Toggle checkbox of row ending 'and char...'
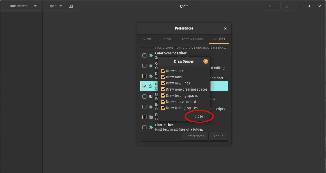The height and width of the screenshot is (173, 326). pos(144,76)
